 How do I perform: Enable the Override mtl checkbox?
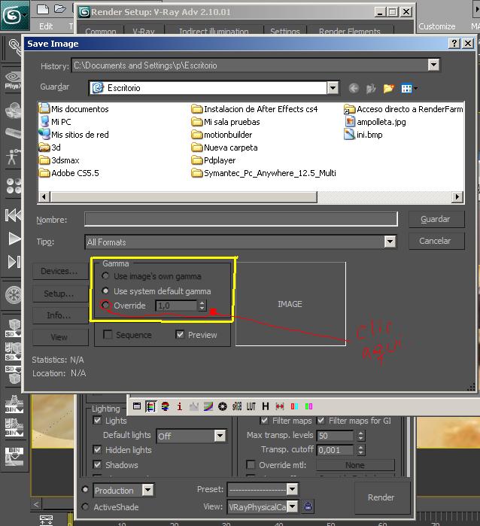(x=251, y=464)
